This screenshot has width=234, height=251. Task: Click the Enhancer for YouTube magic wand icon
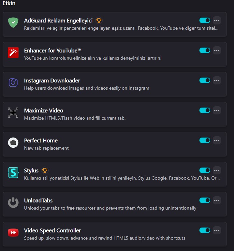click(x=13, y=52)
